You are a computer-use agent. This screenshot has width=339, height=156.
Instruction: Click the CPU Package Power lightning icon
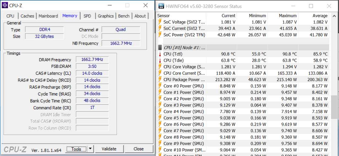160,80
